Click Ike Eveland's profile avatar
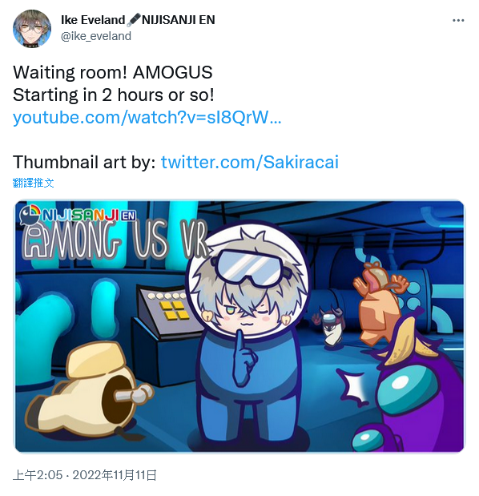The height and width of the screenshot is (496, 479). [x=31, y=29]
